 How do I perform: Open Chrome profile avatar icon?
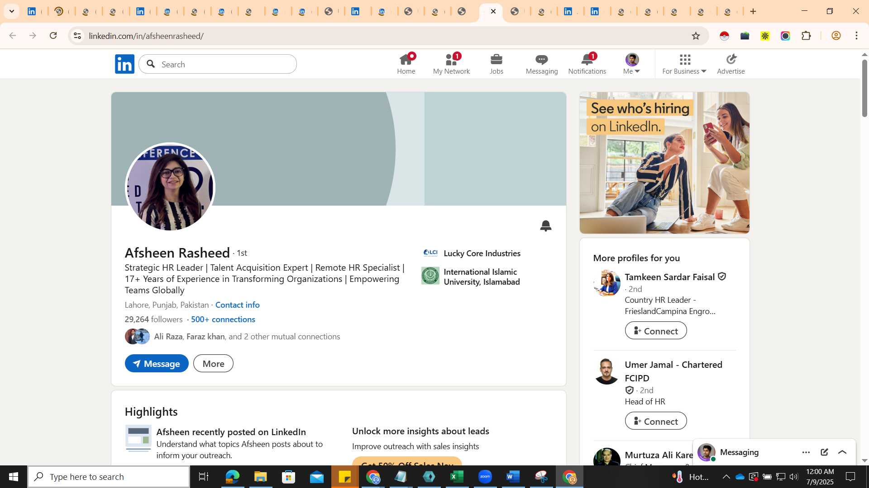(836, 36)
